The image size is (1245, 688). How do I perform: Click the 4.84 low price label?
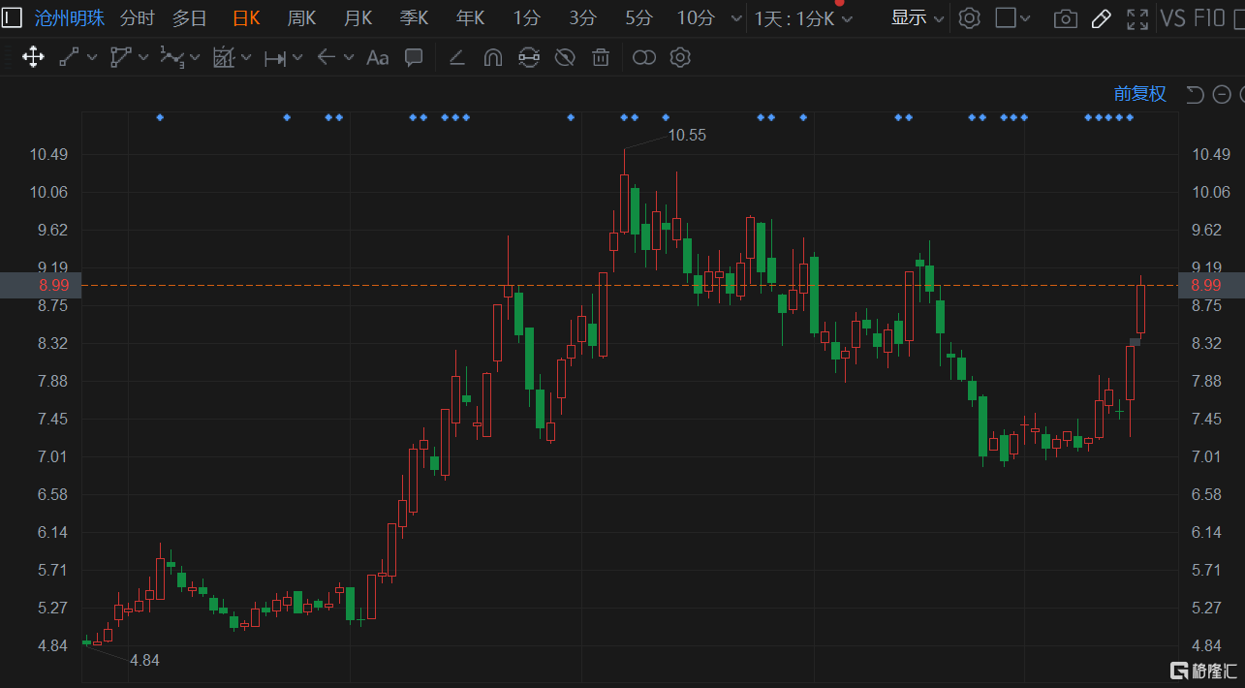point(144,660)
